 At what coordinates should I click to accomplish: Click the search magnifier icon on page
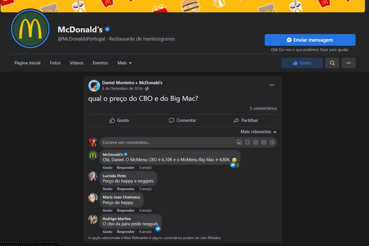(332, 63)
